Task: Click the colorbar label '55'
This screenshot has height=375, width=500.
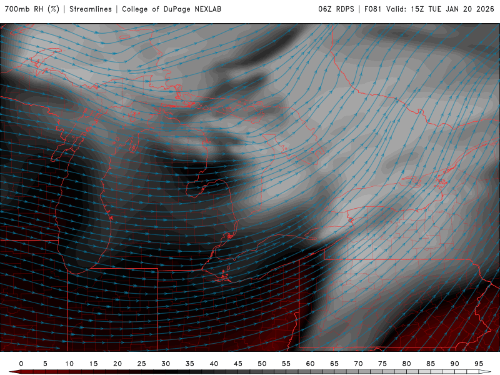Action: [x=286, y=364]
